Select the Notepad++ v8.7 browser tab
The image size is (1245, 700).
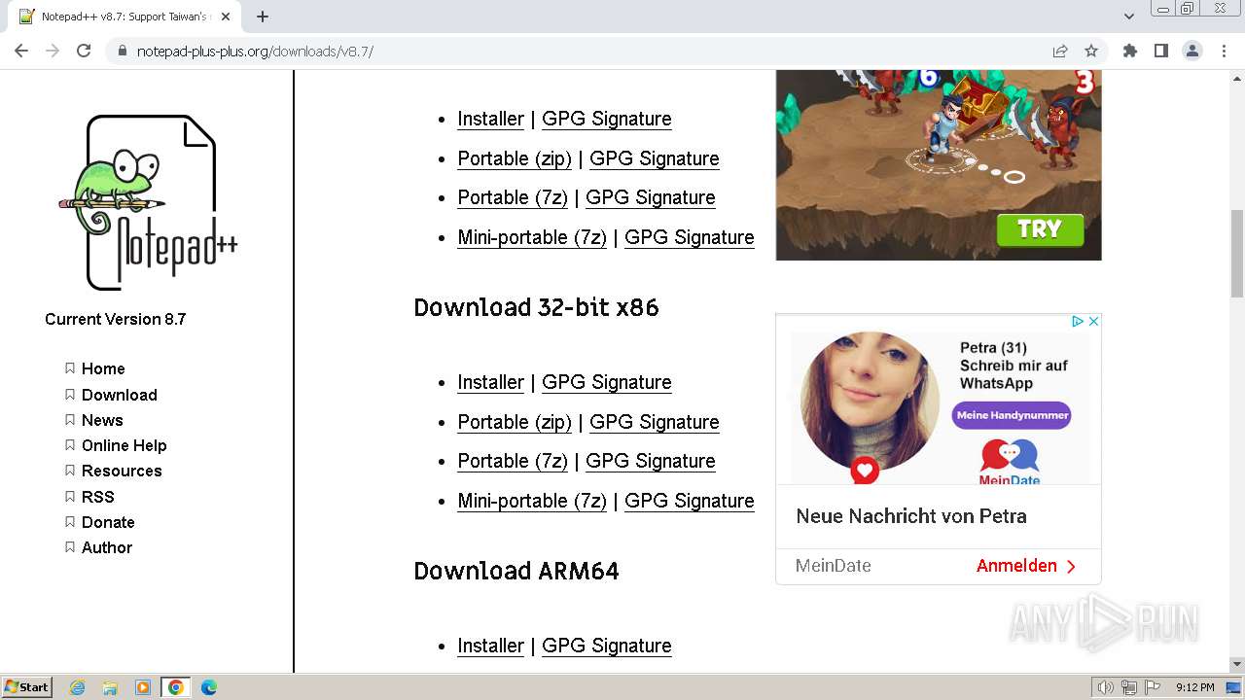(122, 17)
